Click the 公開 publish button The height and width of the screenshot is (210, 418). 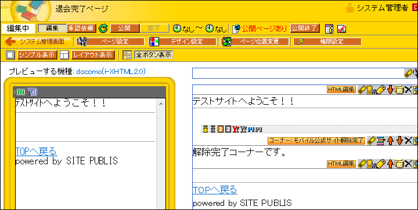125,28
